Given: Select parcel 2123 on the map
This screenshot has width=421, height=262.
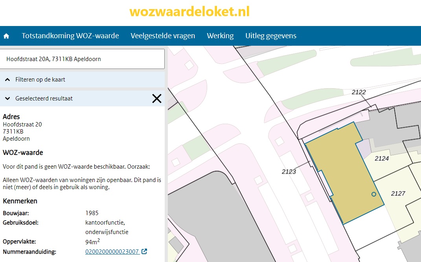Looking at the screenshot, I should point(289,171).
